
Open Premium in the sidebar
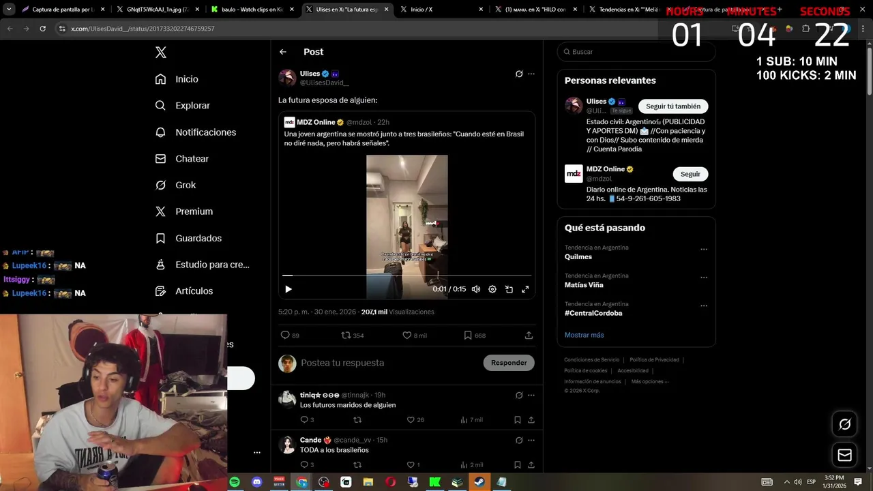click(183, 211)
